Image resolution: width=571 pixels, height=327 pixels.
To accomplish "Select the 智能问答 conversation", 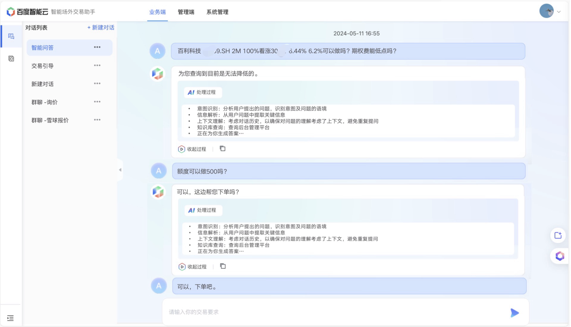I will point(69,48).
